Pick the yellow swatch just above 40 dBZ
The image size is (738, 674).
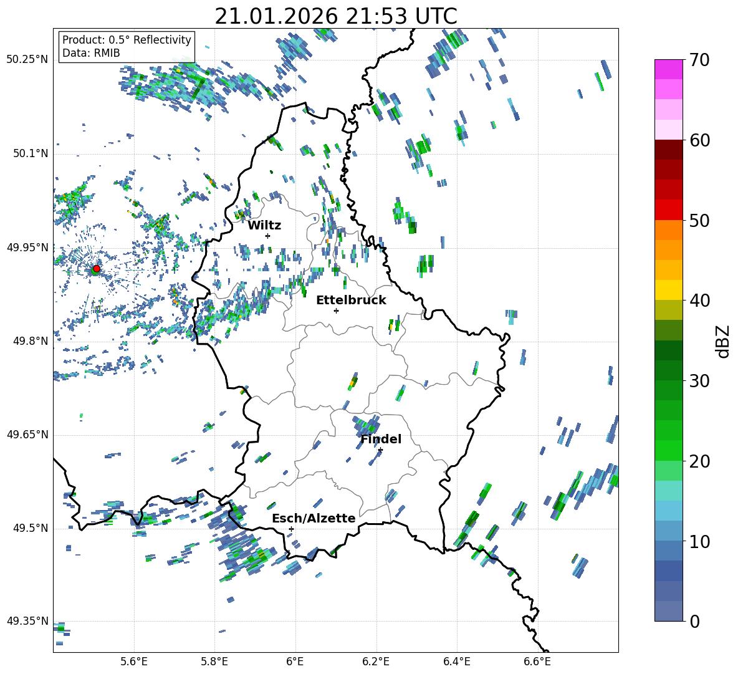[669, 290]
